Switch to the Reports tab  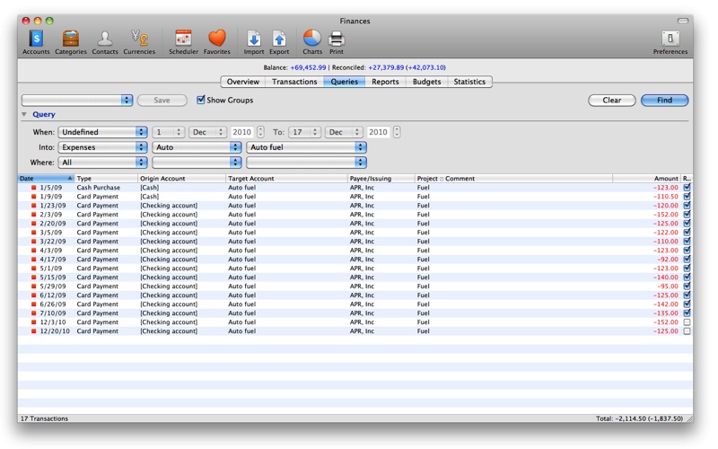(x=385, y=82)
